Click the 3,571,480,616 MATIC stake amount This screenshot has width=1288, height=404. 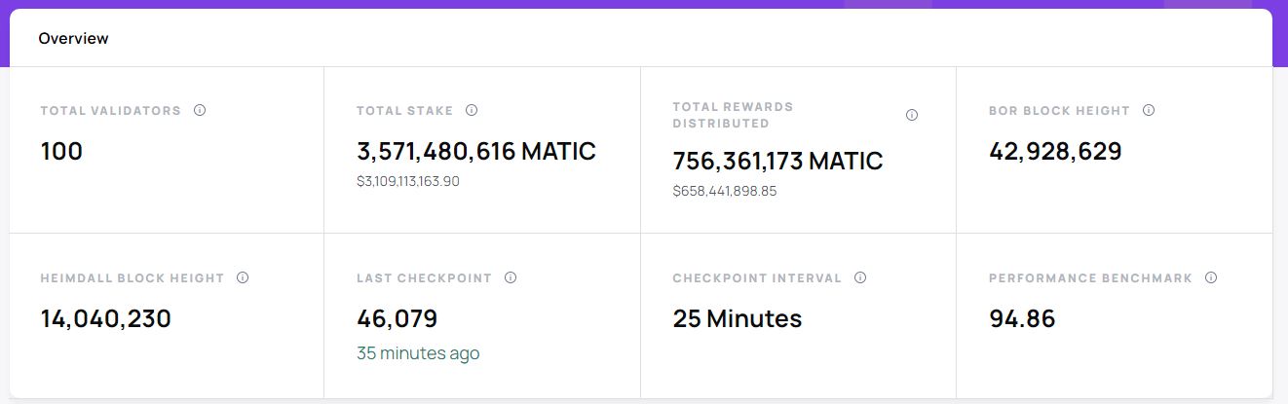coord(476,152)
